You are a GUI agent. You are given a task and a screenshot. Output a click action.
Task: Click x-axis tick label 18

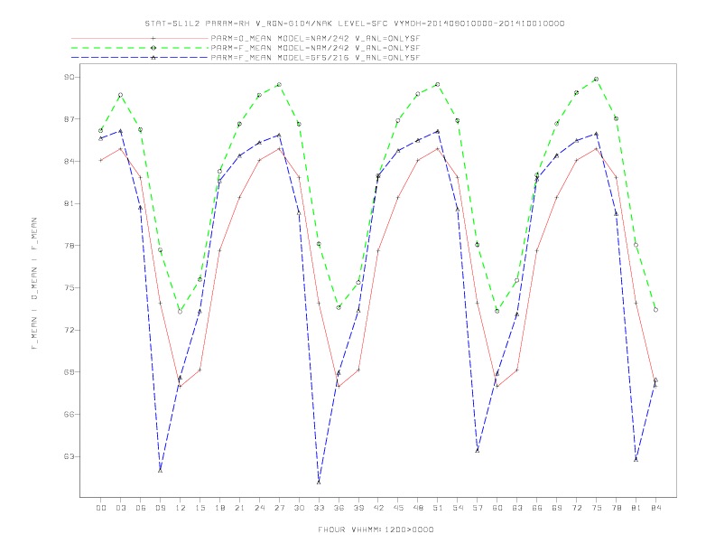click(x=219, y=508)
